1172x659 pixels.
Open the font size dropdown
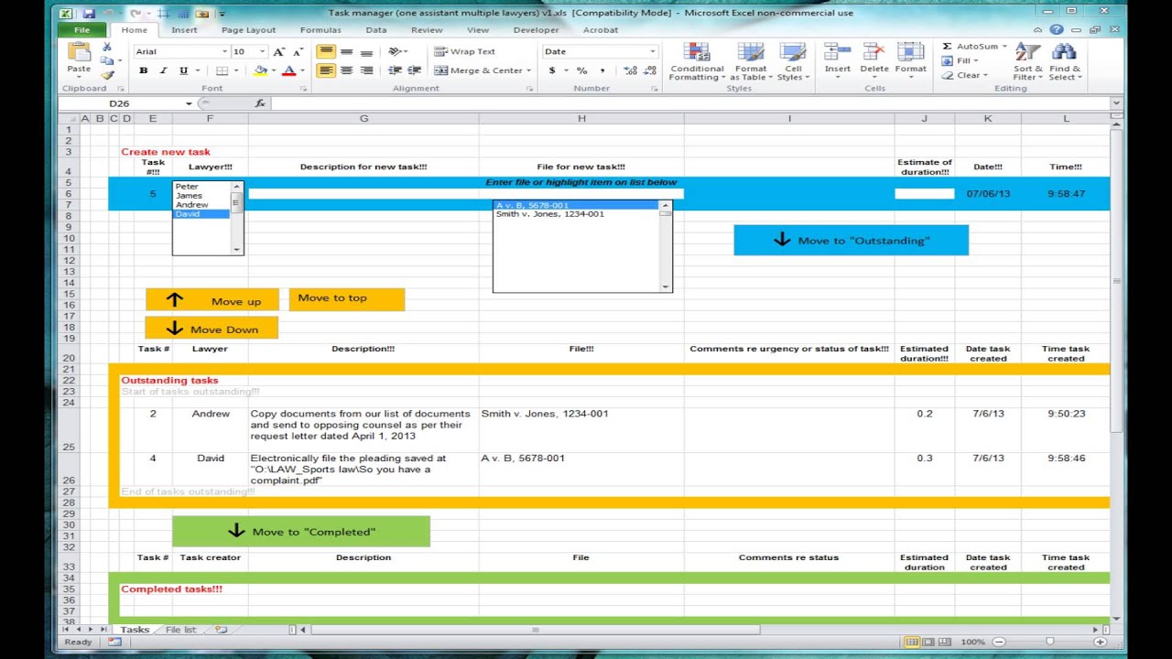[263, 52]
